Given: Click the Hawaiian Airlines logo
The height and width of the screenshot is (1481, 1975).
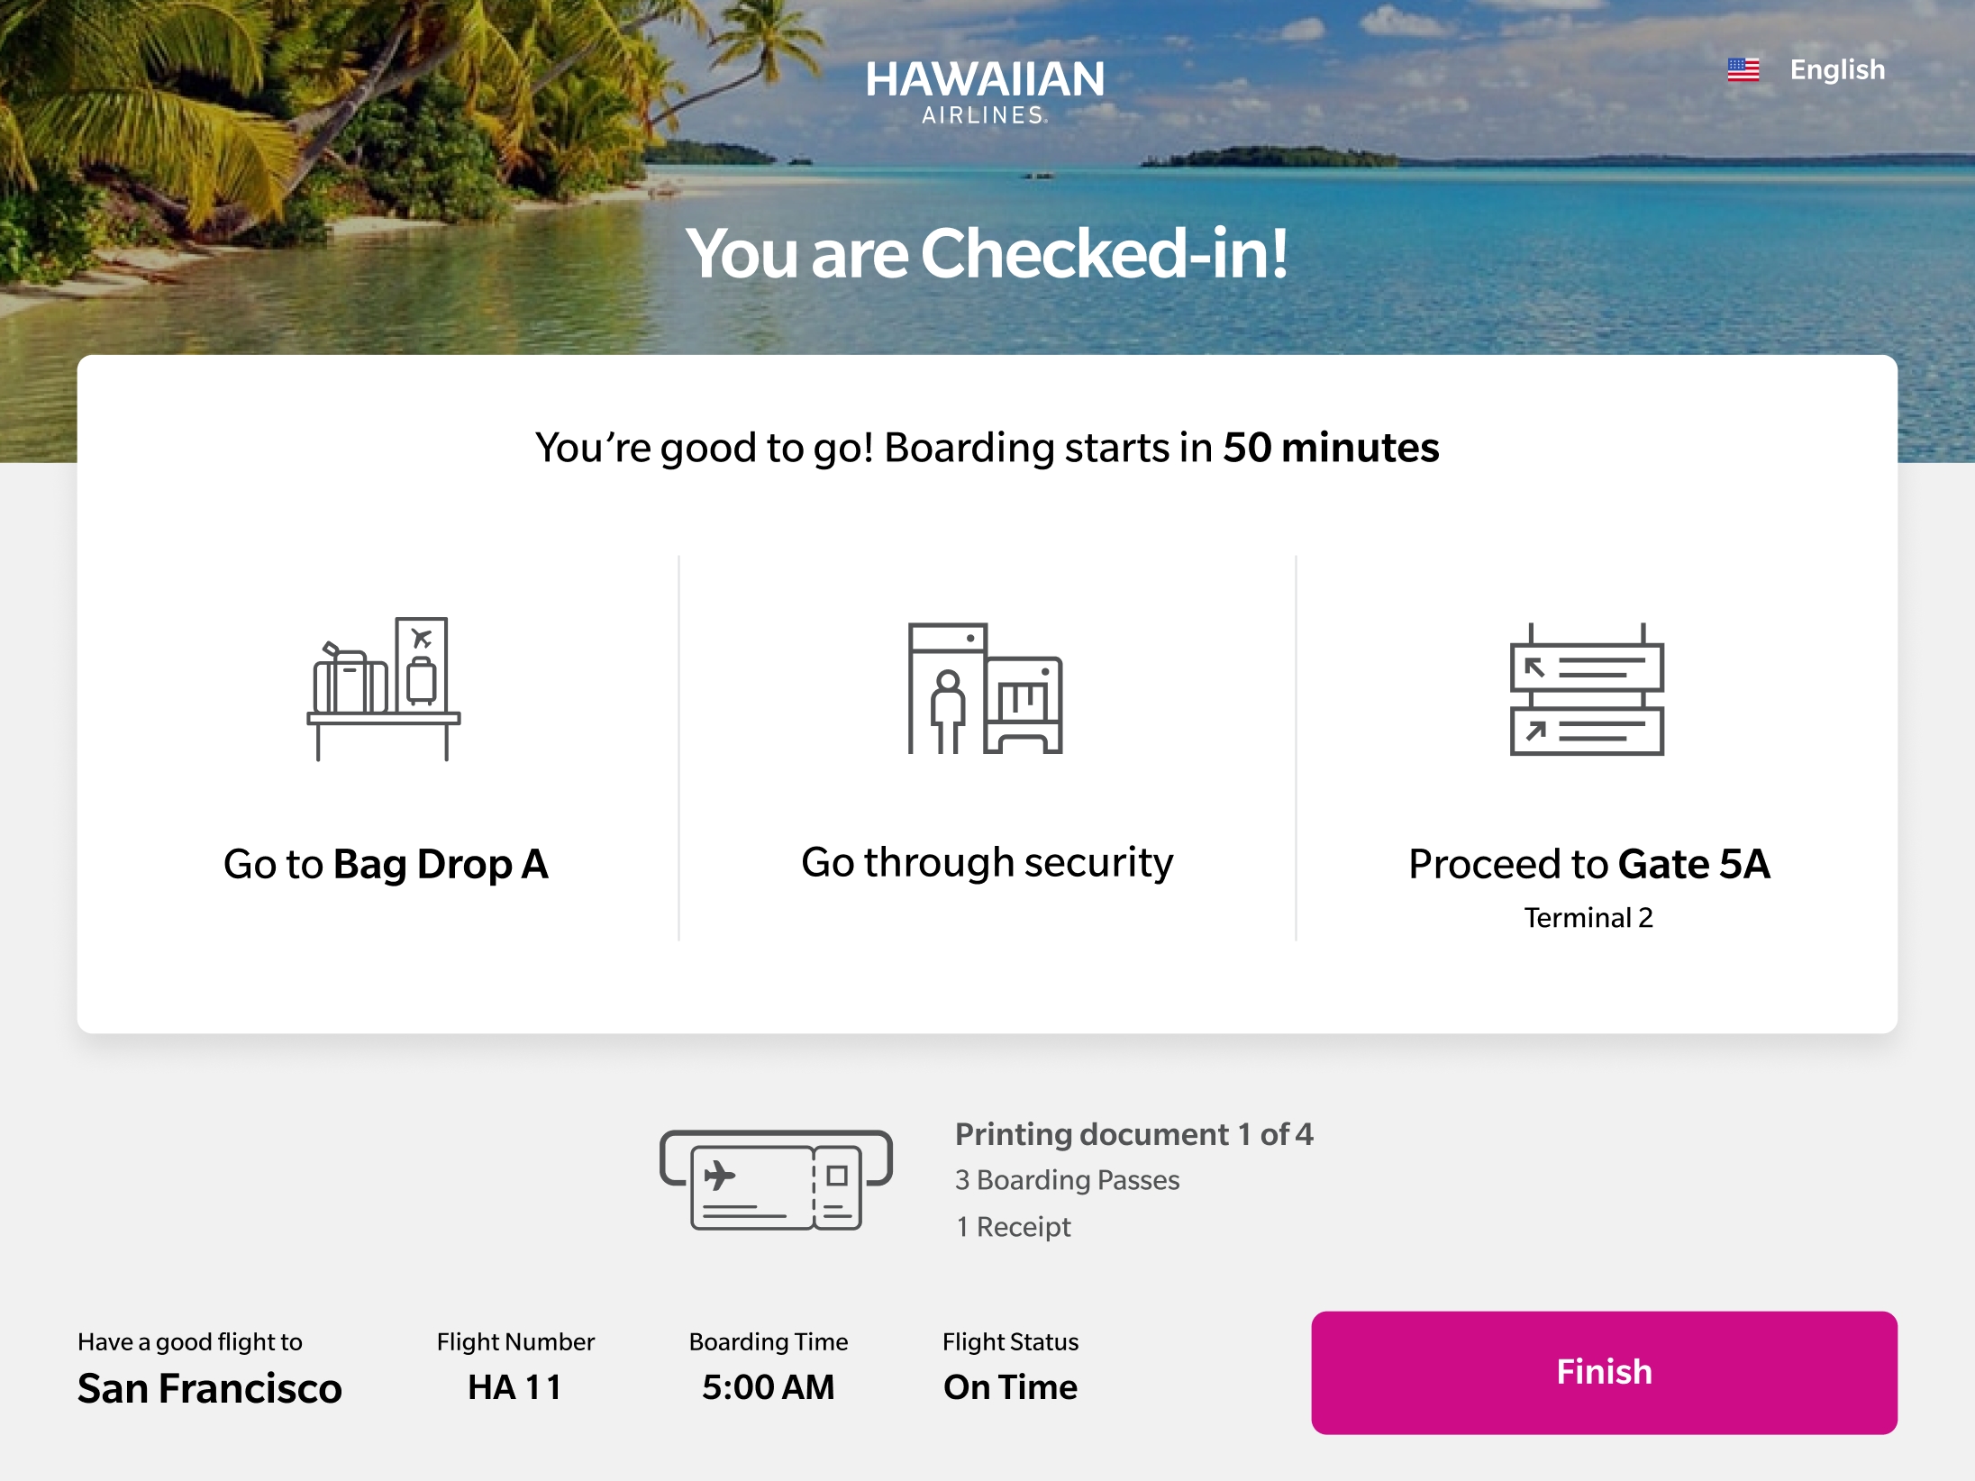Looking at the screenshot, I should 985,91.
